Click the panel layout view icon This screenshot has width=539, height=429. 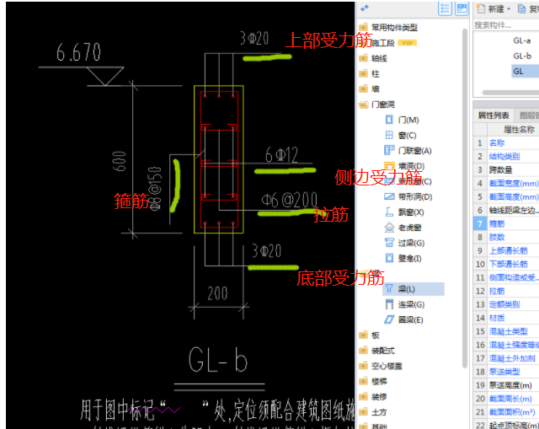click(x=462, y=8)
